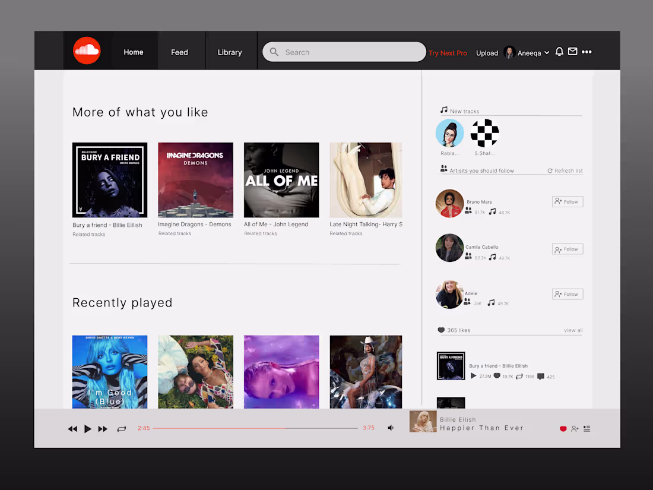Click comment icon on Bury a friend like
The height and width of the screenshot is (490, 653).
click(541, 376)
